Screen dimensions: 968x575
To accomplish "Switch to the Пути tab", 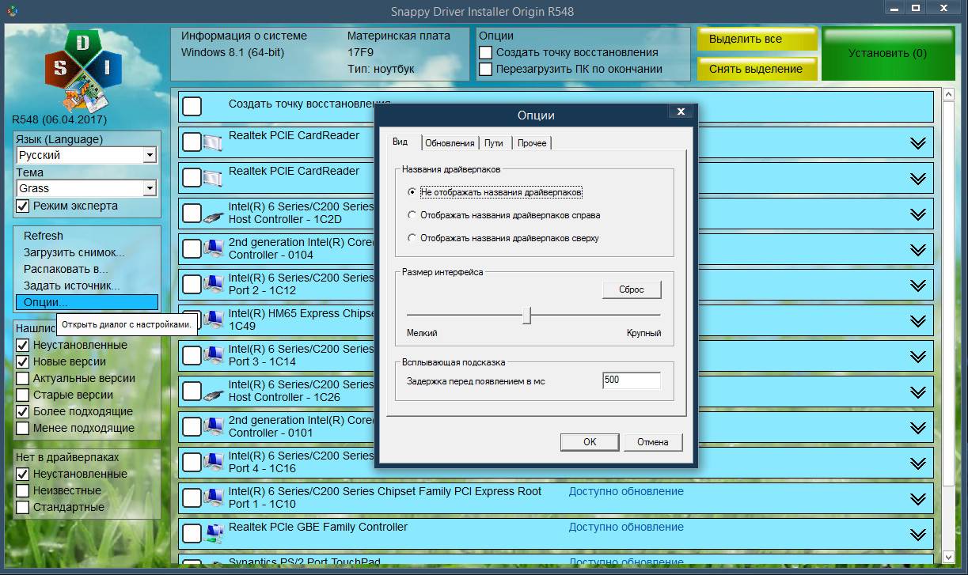I will click(x=494, y=143).
